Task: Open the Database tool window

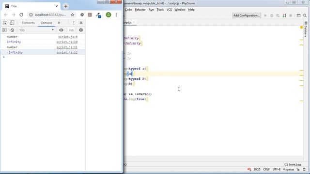Action: coord(306,29)
